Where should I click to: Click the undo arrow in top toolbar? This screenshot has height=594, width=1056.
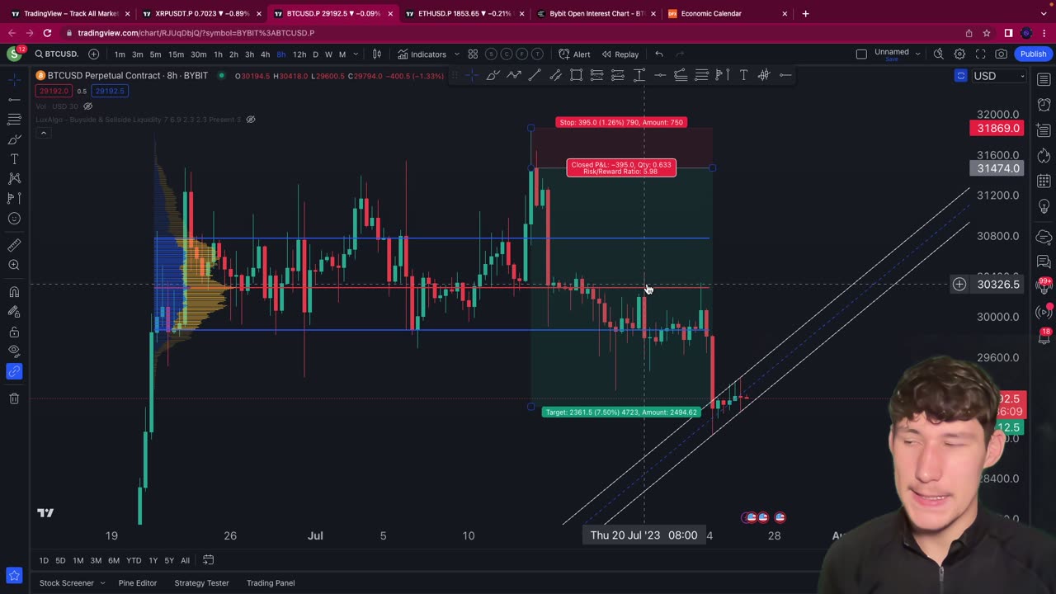[658, 54]
